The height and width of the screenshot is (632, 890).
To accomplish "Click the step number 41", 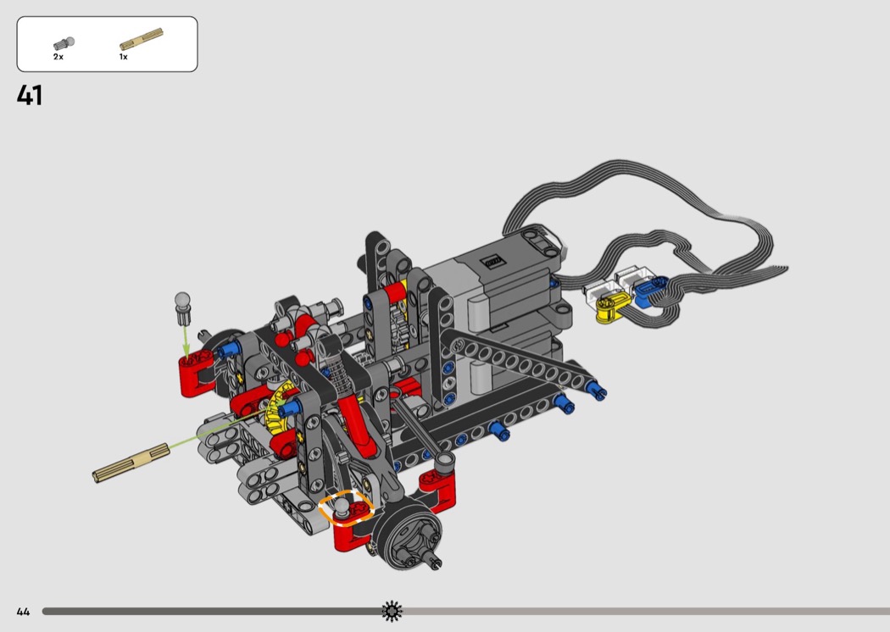I will pyautogui.click(x=29, y=96).
